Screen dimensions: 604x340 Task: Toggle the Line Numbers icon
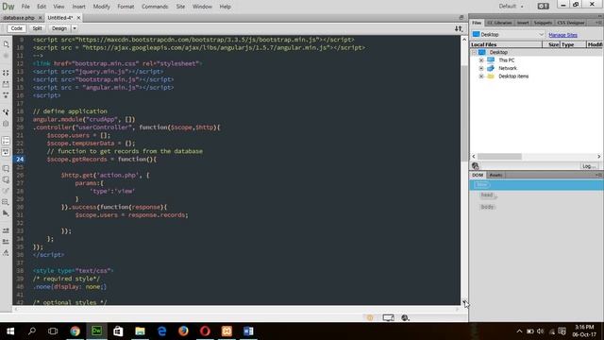pos(6,141)
